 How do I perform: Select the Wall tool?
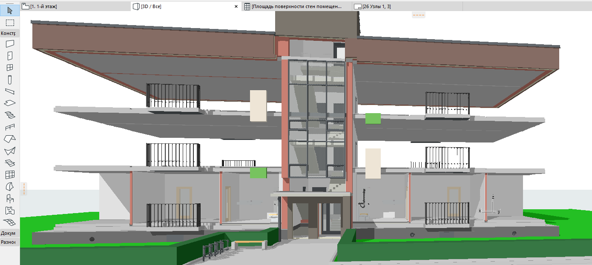(x=10, y=43)
